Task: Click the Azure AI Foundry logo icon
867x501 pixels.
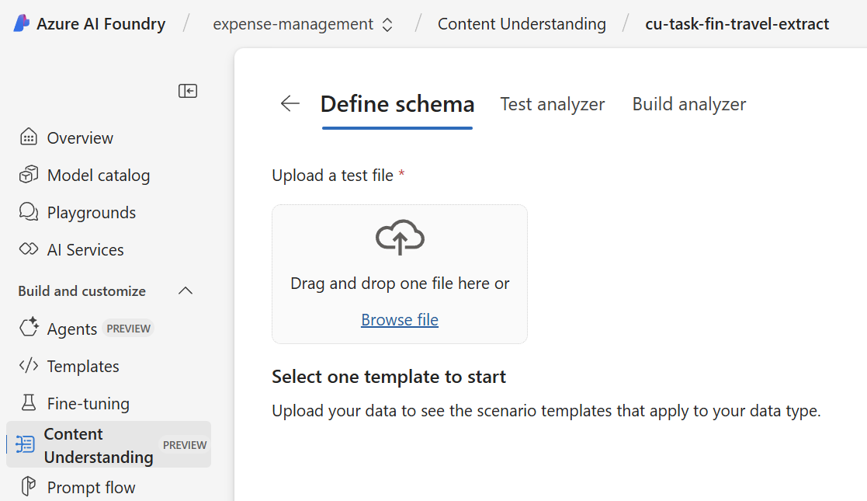Action: (x=22, y=23)
